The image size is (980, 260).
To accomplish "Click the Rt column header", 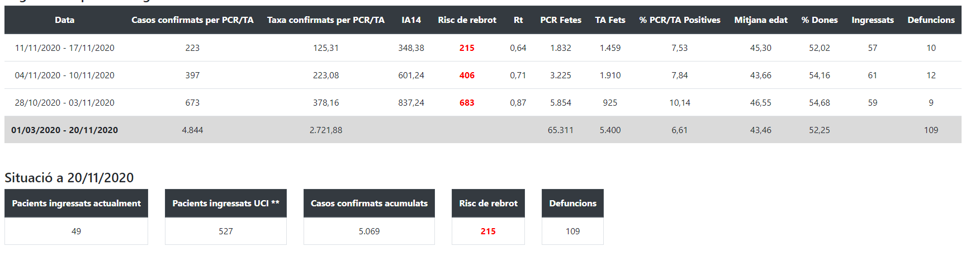I will 518,20.
